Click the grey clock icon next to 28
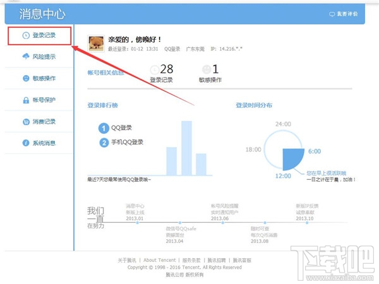Viewport: 379px width, 284px height. click(155, 70)
